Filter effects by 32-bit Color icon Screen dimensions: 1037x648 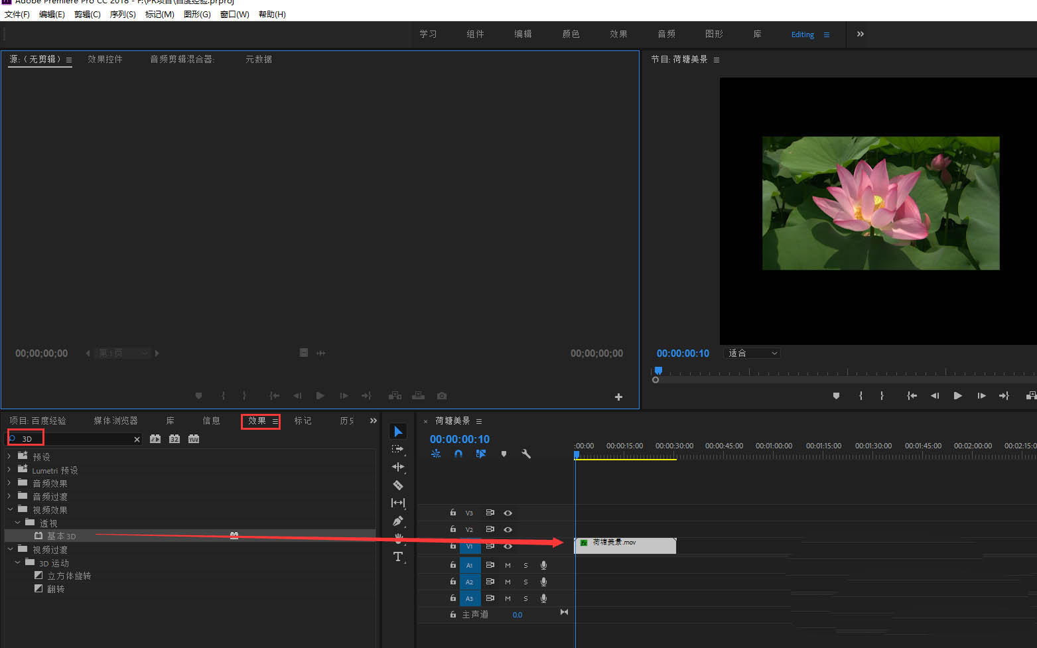point(174,439)
